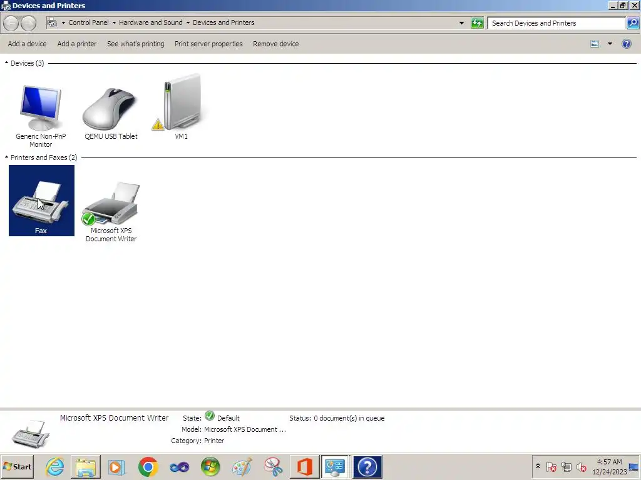Open the Help question mark icon
Image resolution: width=641 pixels, height=480 pixels.
pos(626,44)
